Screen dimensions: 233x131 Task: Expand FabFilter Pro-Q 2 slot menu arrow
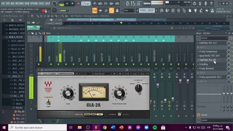(198, 43)
